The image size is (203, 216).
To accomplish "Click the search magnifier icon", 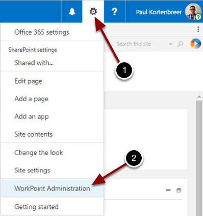I will [180, 44].
